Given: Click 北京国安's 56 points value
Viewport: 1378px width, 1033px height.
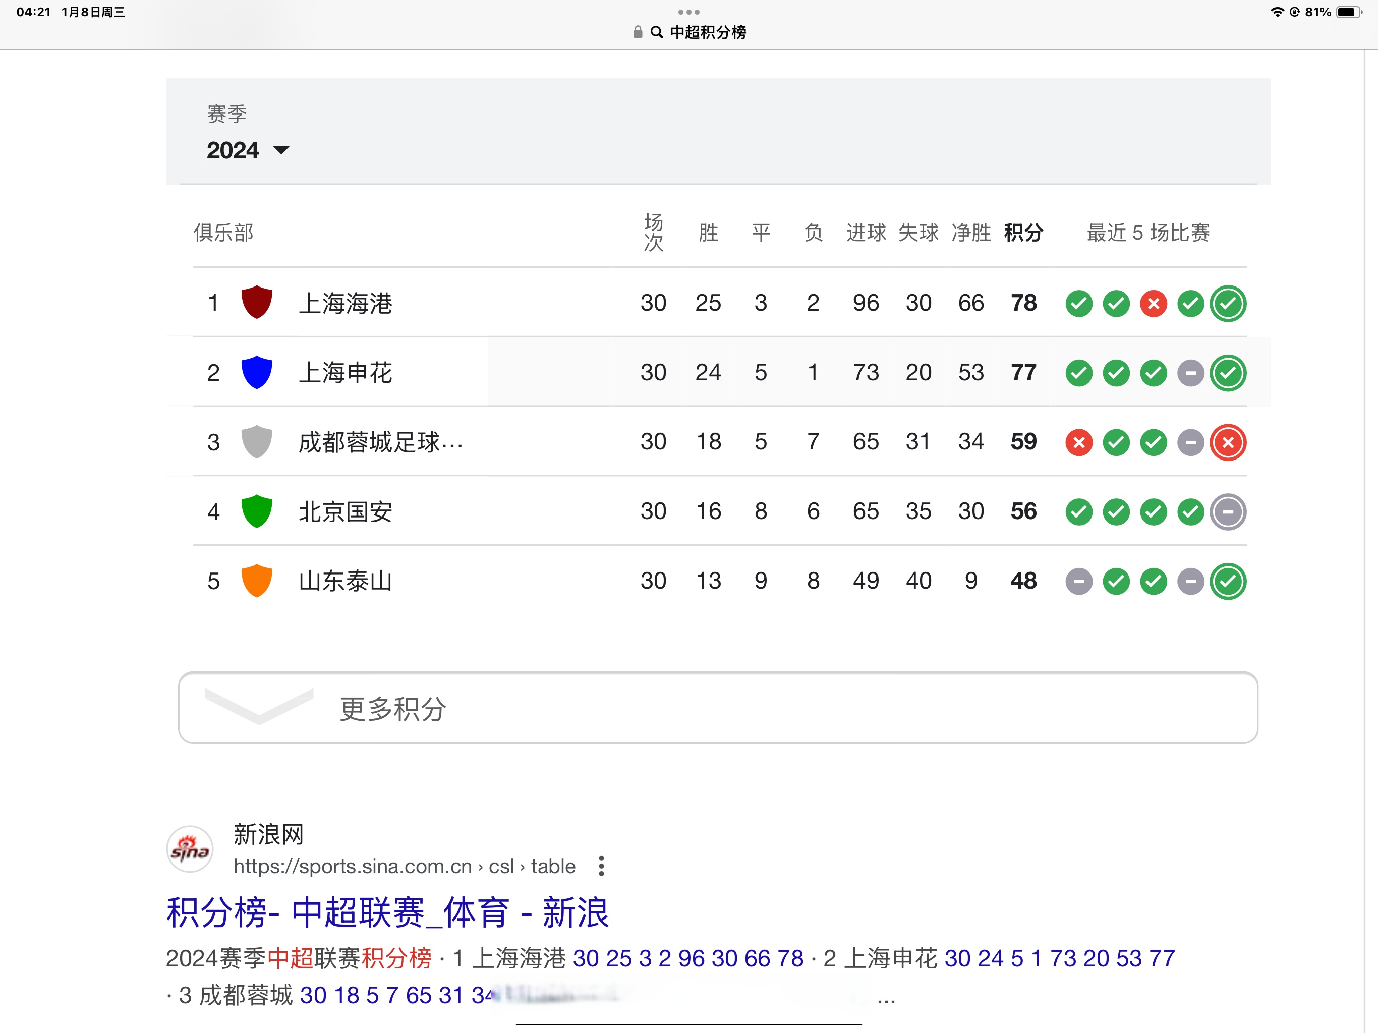Looking at the screenshot, I should point(1023,511).
